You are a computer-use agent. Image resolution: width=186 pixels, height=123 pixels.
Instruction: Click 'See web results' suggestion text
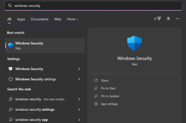click(54, 99)
